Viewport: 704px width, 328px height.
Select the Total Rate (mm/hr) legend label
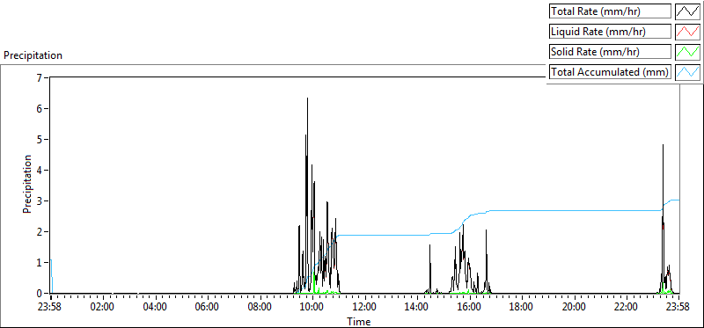(x=610, y=11)
